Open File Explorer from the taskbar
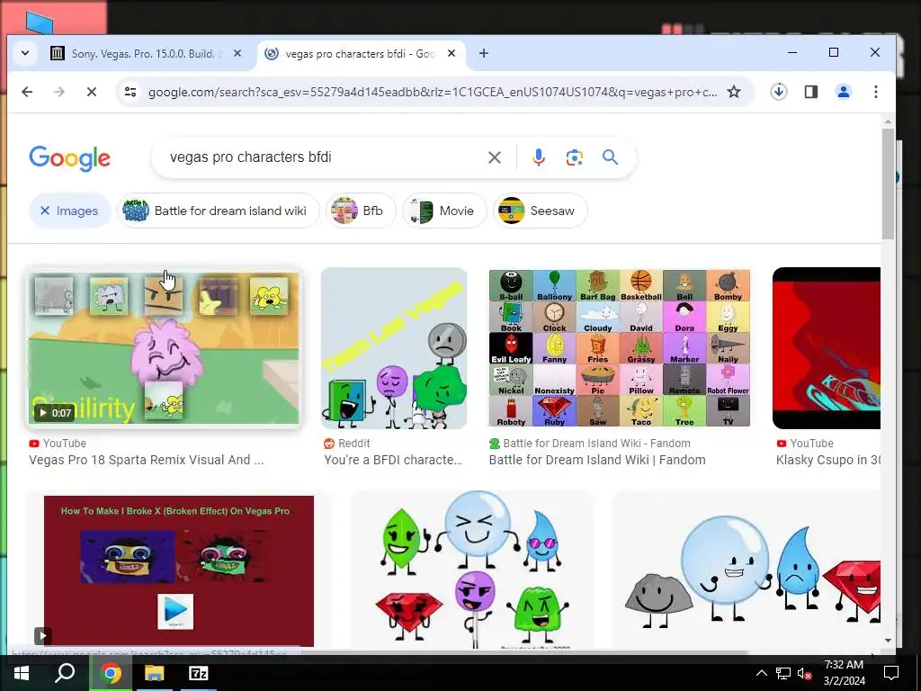This screenshot has height=691, width=921. (155, 673)
